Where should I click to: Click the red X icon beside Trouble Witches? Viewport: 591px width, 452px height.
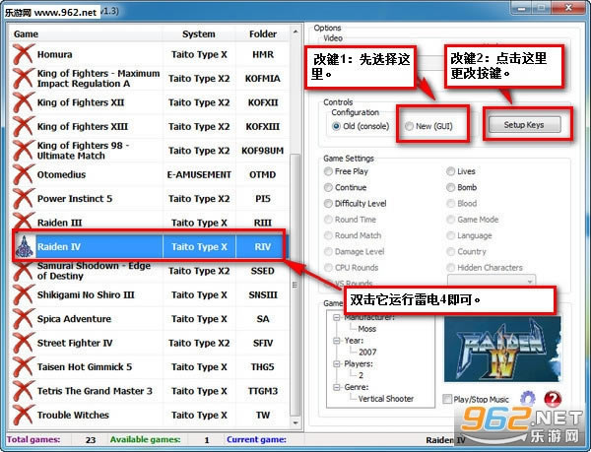[x=24, y=415]
